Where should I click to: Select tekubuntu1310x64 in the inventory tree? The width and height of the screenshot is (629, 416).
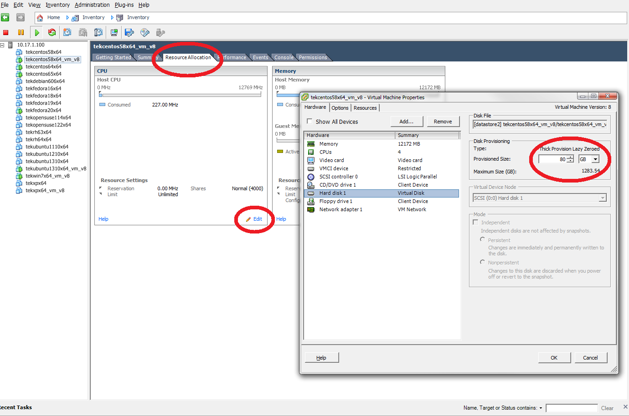coord(47,161)
